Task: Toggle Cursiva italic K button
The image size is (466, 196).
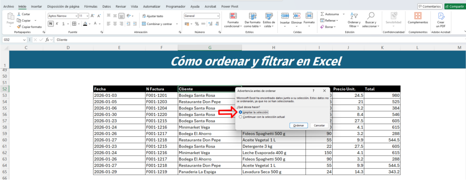Action: point(57,24)
